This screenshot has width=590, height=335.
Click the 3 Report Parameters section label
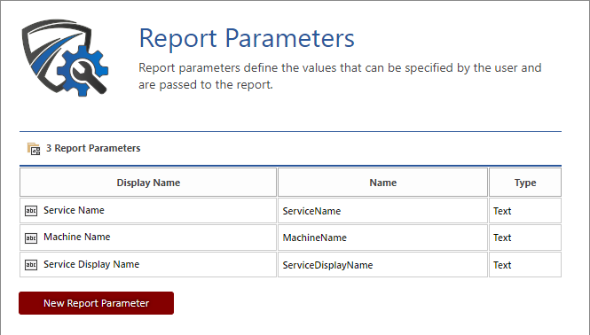[x=93, y=148]
